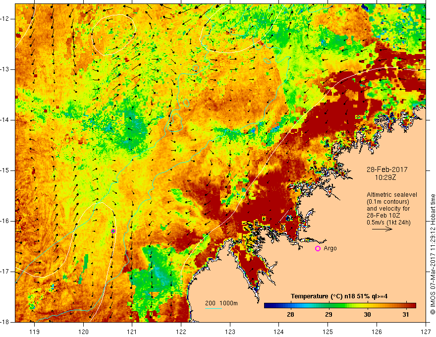
Task: Click longitude axis label 122
Action: click(181, 332)
